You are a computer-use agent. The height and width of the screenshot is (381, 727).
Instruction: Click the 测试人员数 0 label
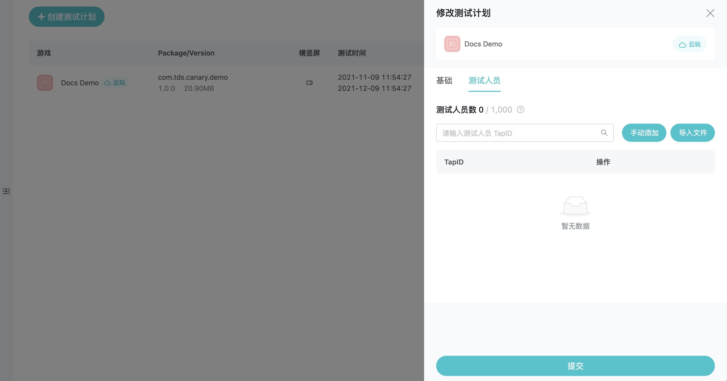(460, 110)
